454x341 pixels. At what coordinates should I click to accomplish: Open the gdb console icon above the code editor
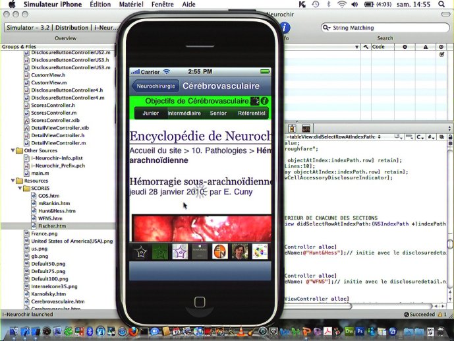[x=306, y=128]
